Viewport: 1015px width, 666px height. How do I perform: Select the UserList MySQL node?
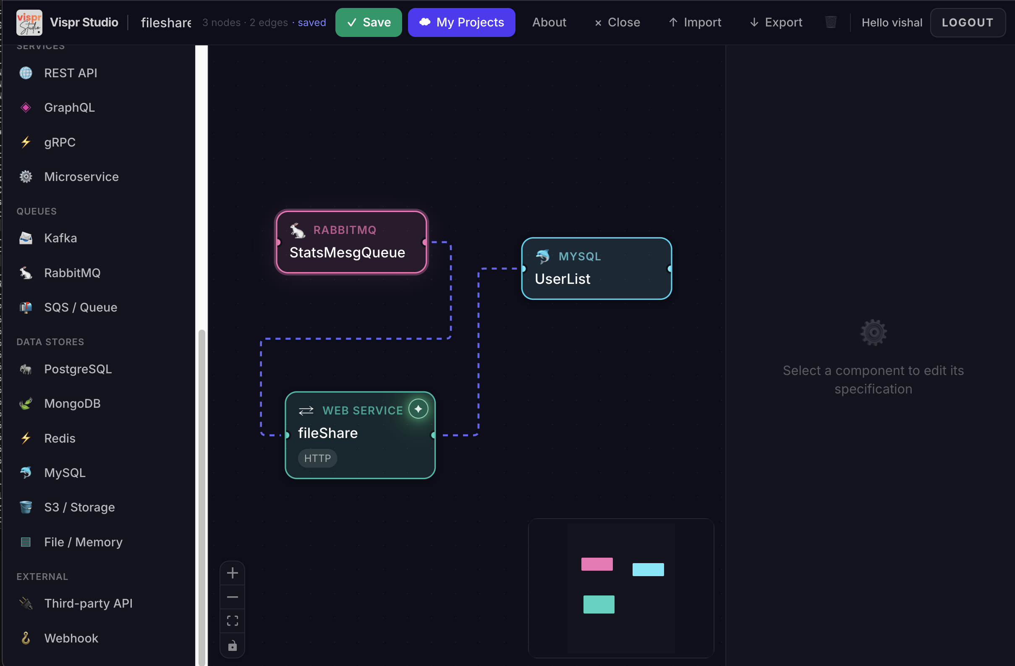coord(596,268)
